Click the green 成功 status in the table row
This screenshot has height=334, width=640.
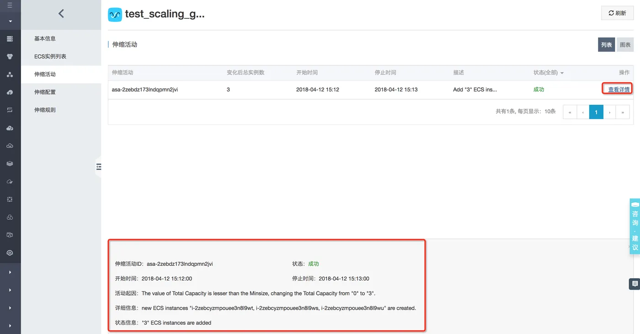[x=539, y=90]
